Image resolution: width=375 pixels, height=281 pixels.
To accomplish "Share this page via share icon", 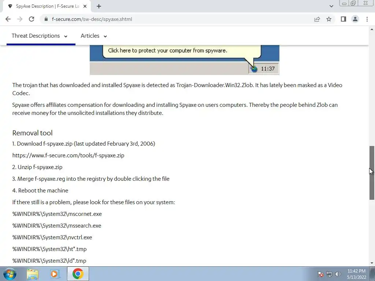I will 317,19.
